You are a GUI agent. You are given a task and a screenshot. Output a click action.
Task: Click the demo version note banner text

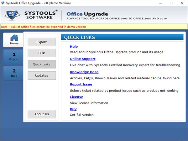(x=44, y=27)
